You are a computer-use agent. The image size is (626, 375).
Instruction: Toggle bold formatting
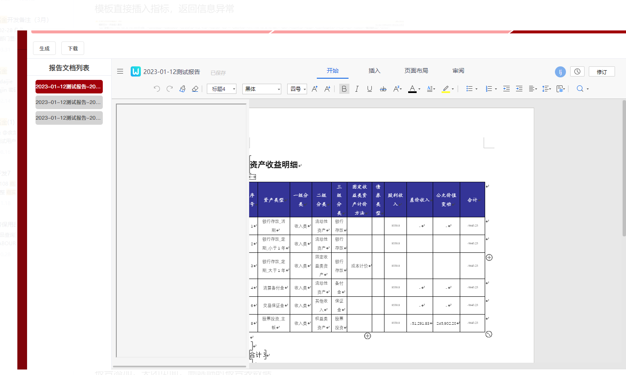point(344,89)
